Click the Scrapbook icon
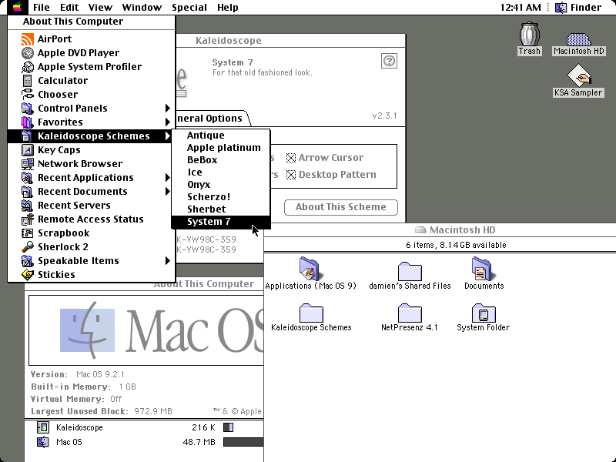The image size is (616, 462). coord(27,233)
